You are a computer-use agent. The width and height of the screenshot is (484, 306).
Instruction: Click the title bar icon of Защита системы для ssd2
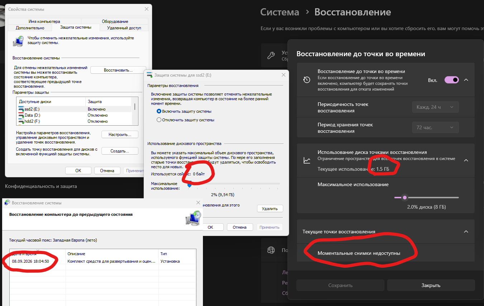pos(150,75)
